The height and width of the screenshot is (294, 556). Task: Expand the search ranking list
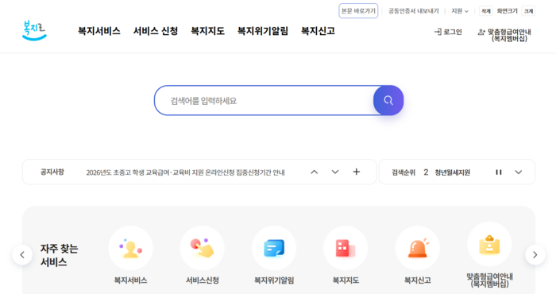(x=519, y=172)
